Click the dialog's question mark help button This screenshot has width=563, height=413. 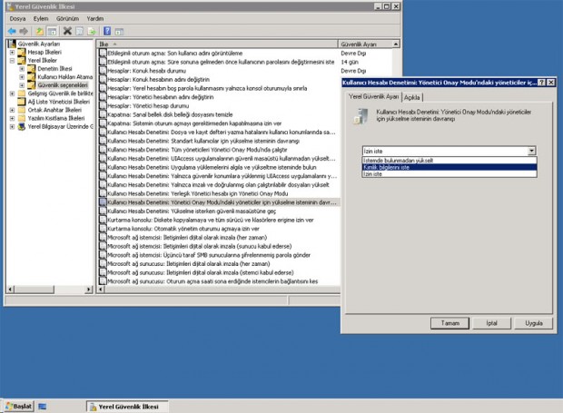coord(542,82)
